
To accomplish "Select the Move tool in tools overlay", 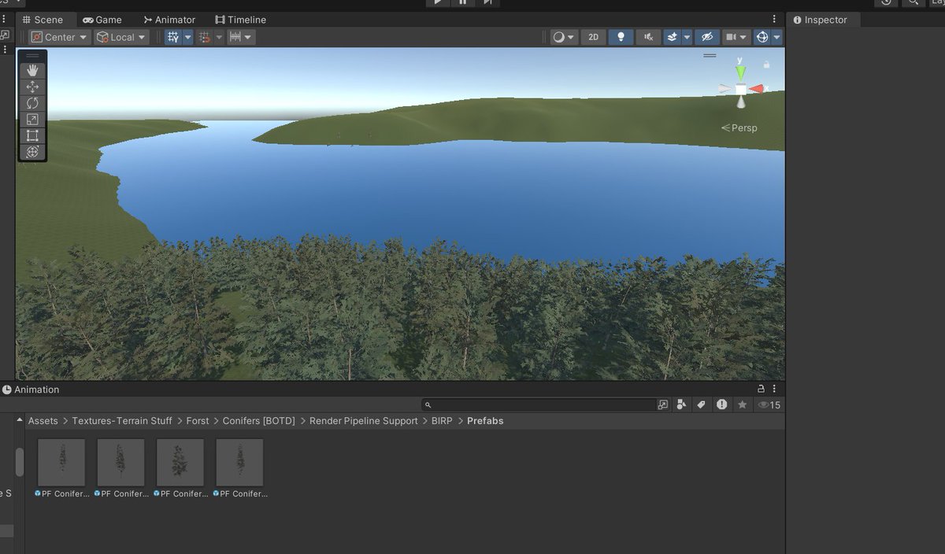I will (32, 87).
